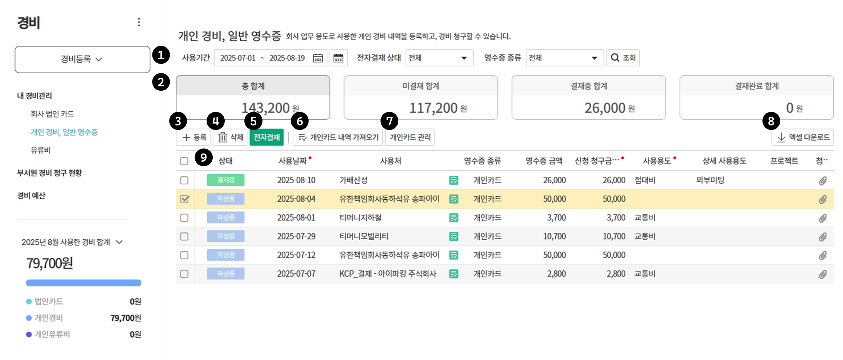Open the attachment paperclip on the 2025-07-07 row
This screenshot has height=360, width=843.
[822, 274]
